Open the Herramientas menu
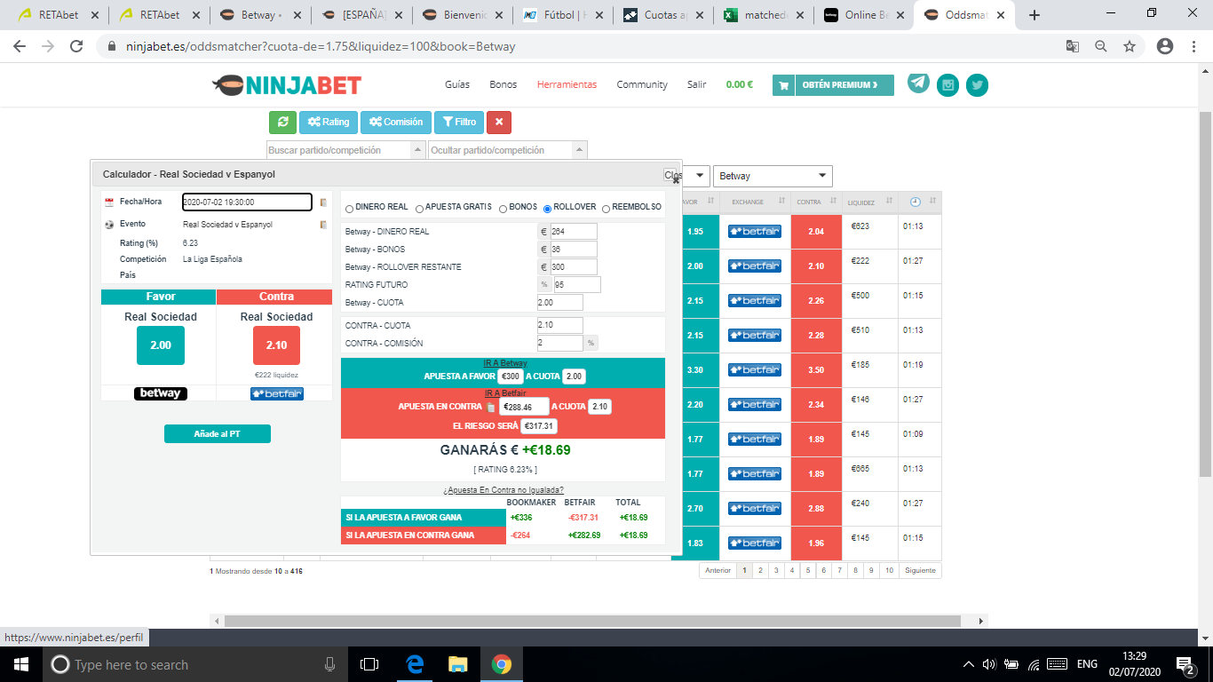This screenshot has height=682, width=1213. [567, 84]
